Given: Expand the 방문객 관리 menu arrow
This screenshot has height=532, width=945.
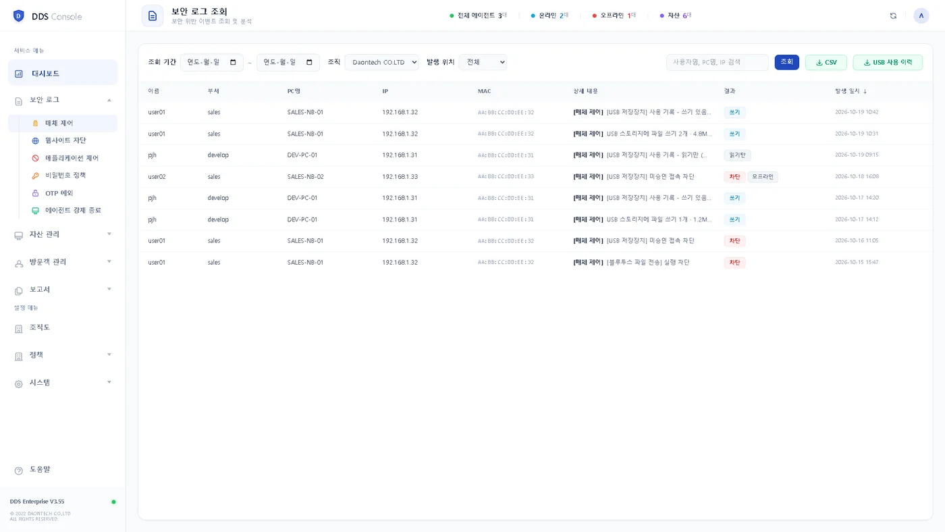Looking at the screenshot, I should [109, 262].
